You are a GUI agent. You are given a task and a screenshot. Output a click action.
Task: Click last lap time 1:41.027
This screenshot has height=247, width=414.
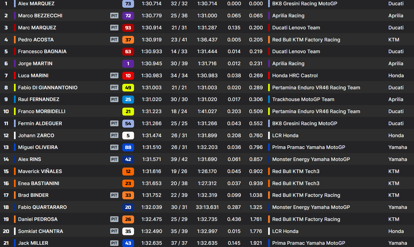207,111
